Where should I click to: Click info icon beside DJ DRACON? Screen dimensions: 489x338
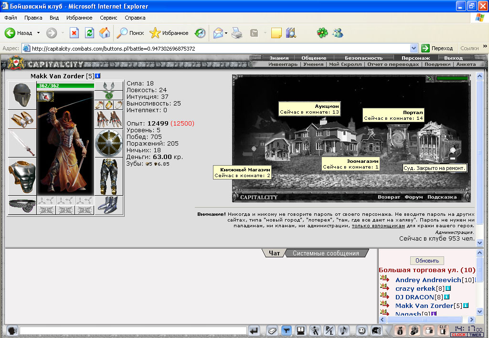[x=446, y=297]
